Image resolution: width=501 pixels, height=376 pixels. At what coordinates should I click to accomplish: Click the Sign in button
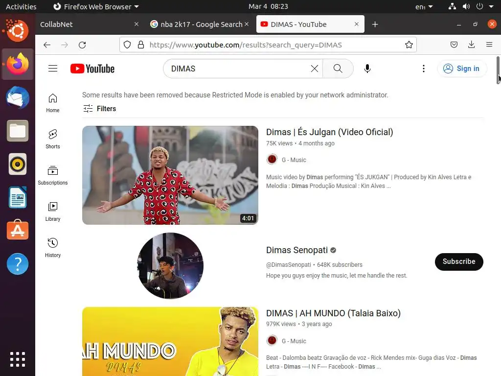click(x=462, y=69)
